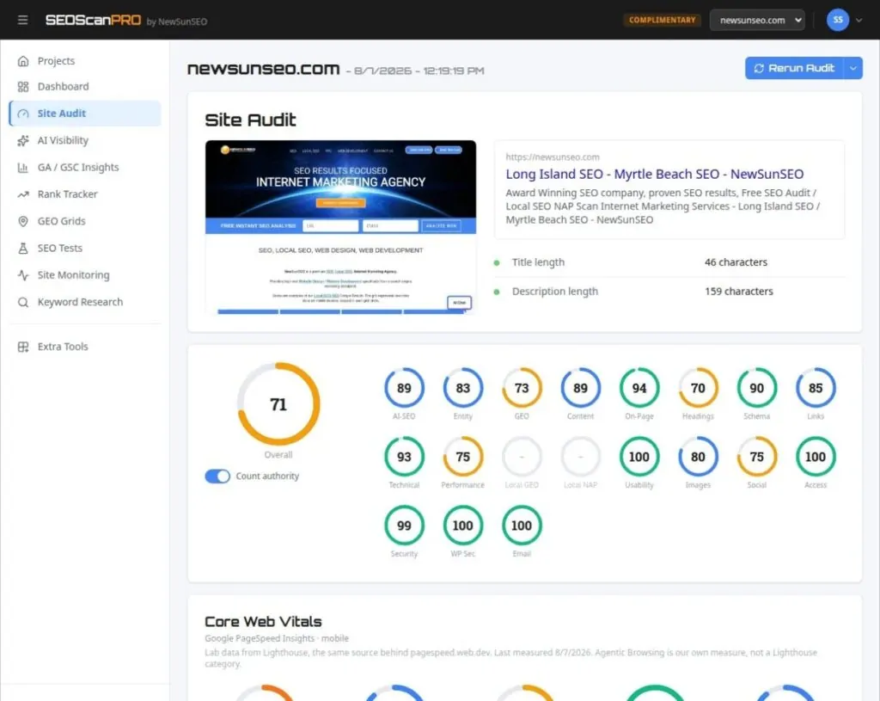This screenshot has height=701, width=880.
Task: Toggle the Count authority switch
Action: point(217,477)
